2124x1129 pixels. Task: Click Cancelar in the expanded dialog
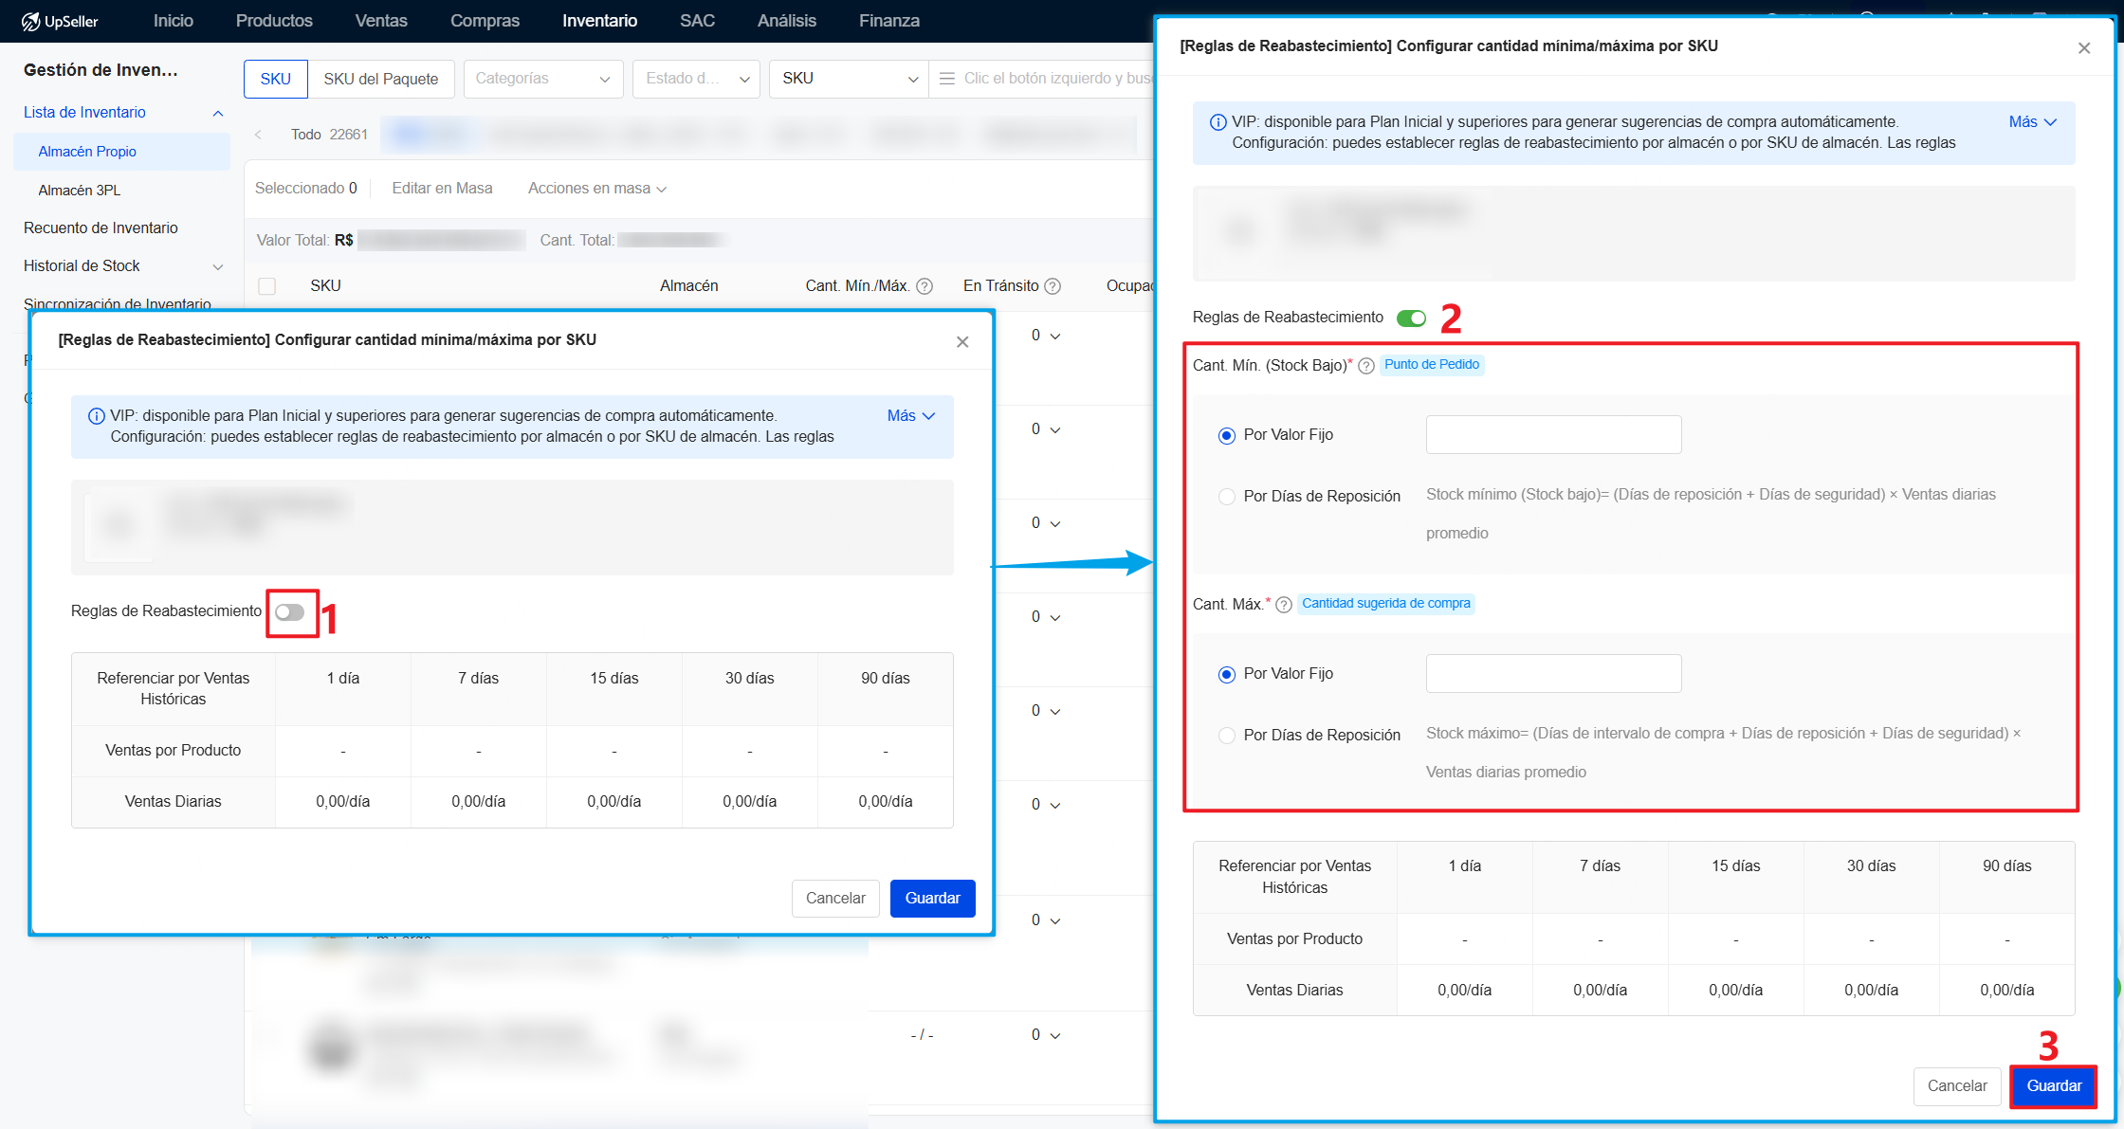(1957, 1086)
